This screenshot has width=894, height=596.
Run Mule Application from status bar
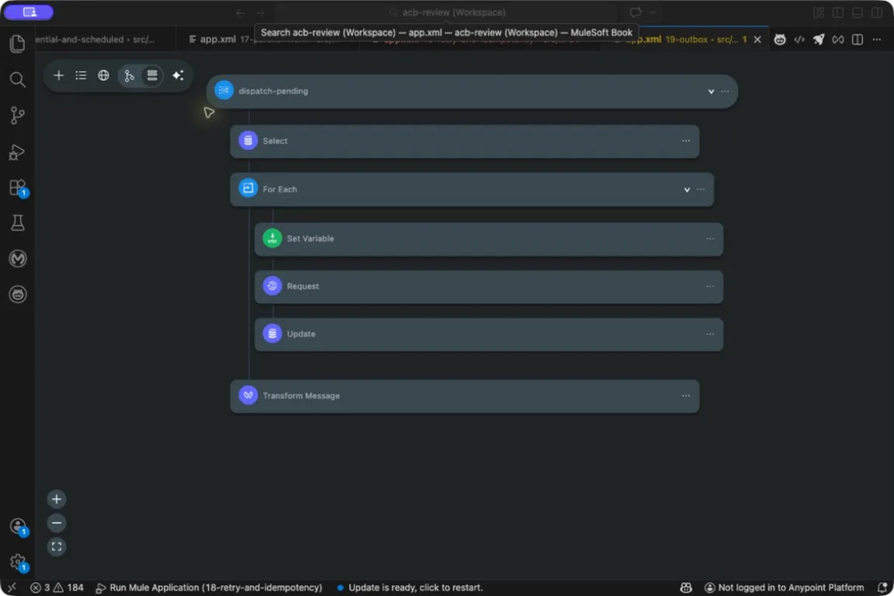point(209,587)
